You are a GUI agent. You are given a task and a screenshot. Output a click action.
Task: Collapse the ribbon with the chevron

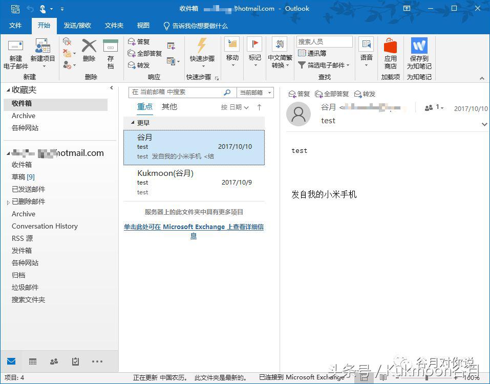[x=482, y=78]
